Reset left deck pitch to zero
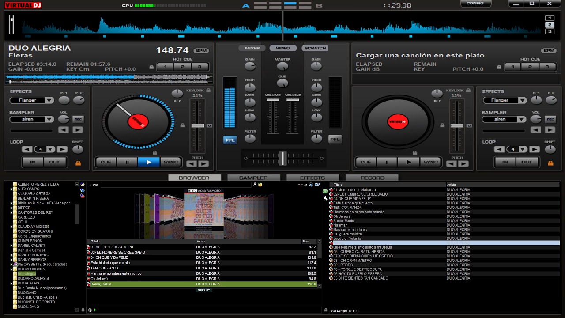This screenshot has height=318, width=565. pyautogui.click(x=210, y=126)
